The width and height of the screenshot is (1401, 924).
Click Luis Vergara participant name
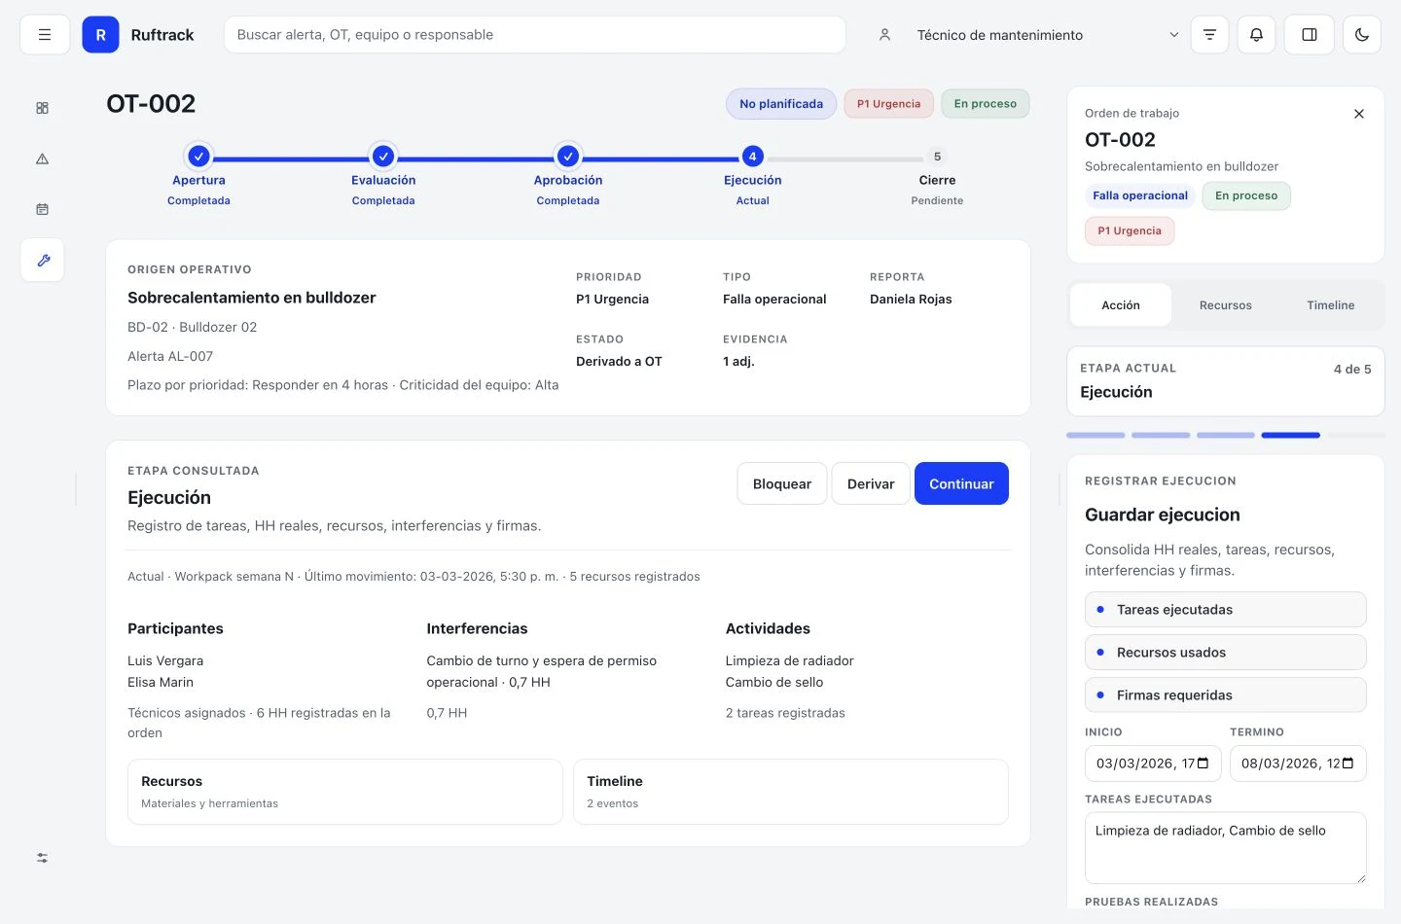[x=165, y=660]
